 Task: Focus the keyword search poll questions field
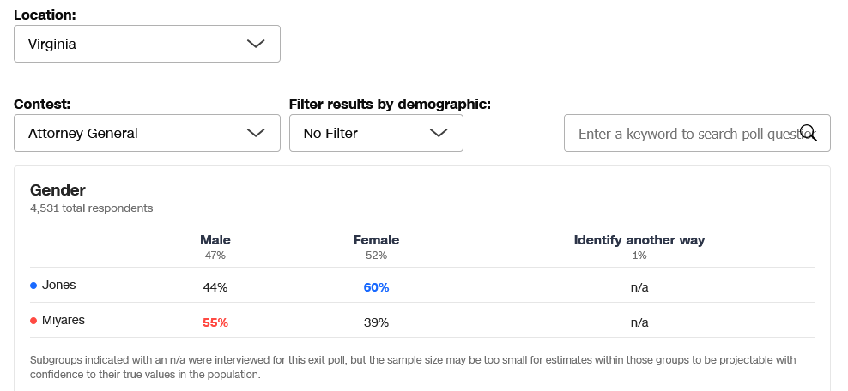pyautogui.click(x=687, y=133)
